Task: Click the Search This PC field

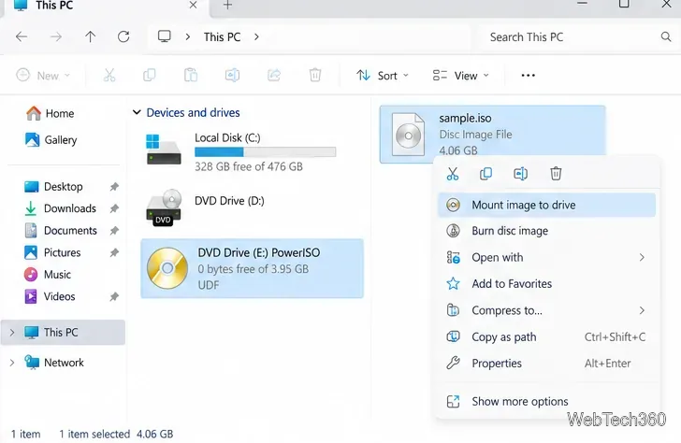Action: pos(578,36)
